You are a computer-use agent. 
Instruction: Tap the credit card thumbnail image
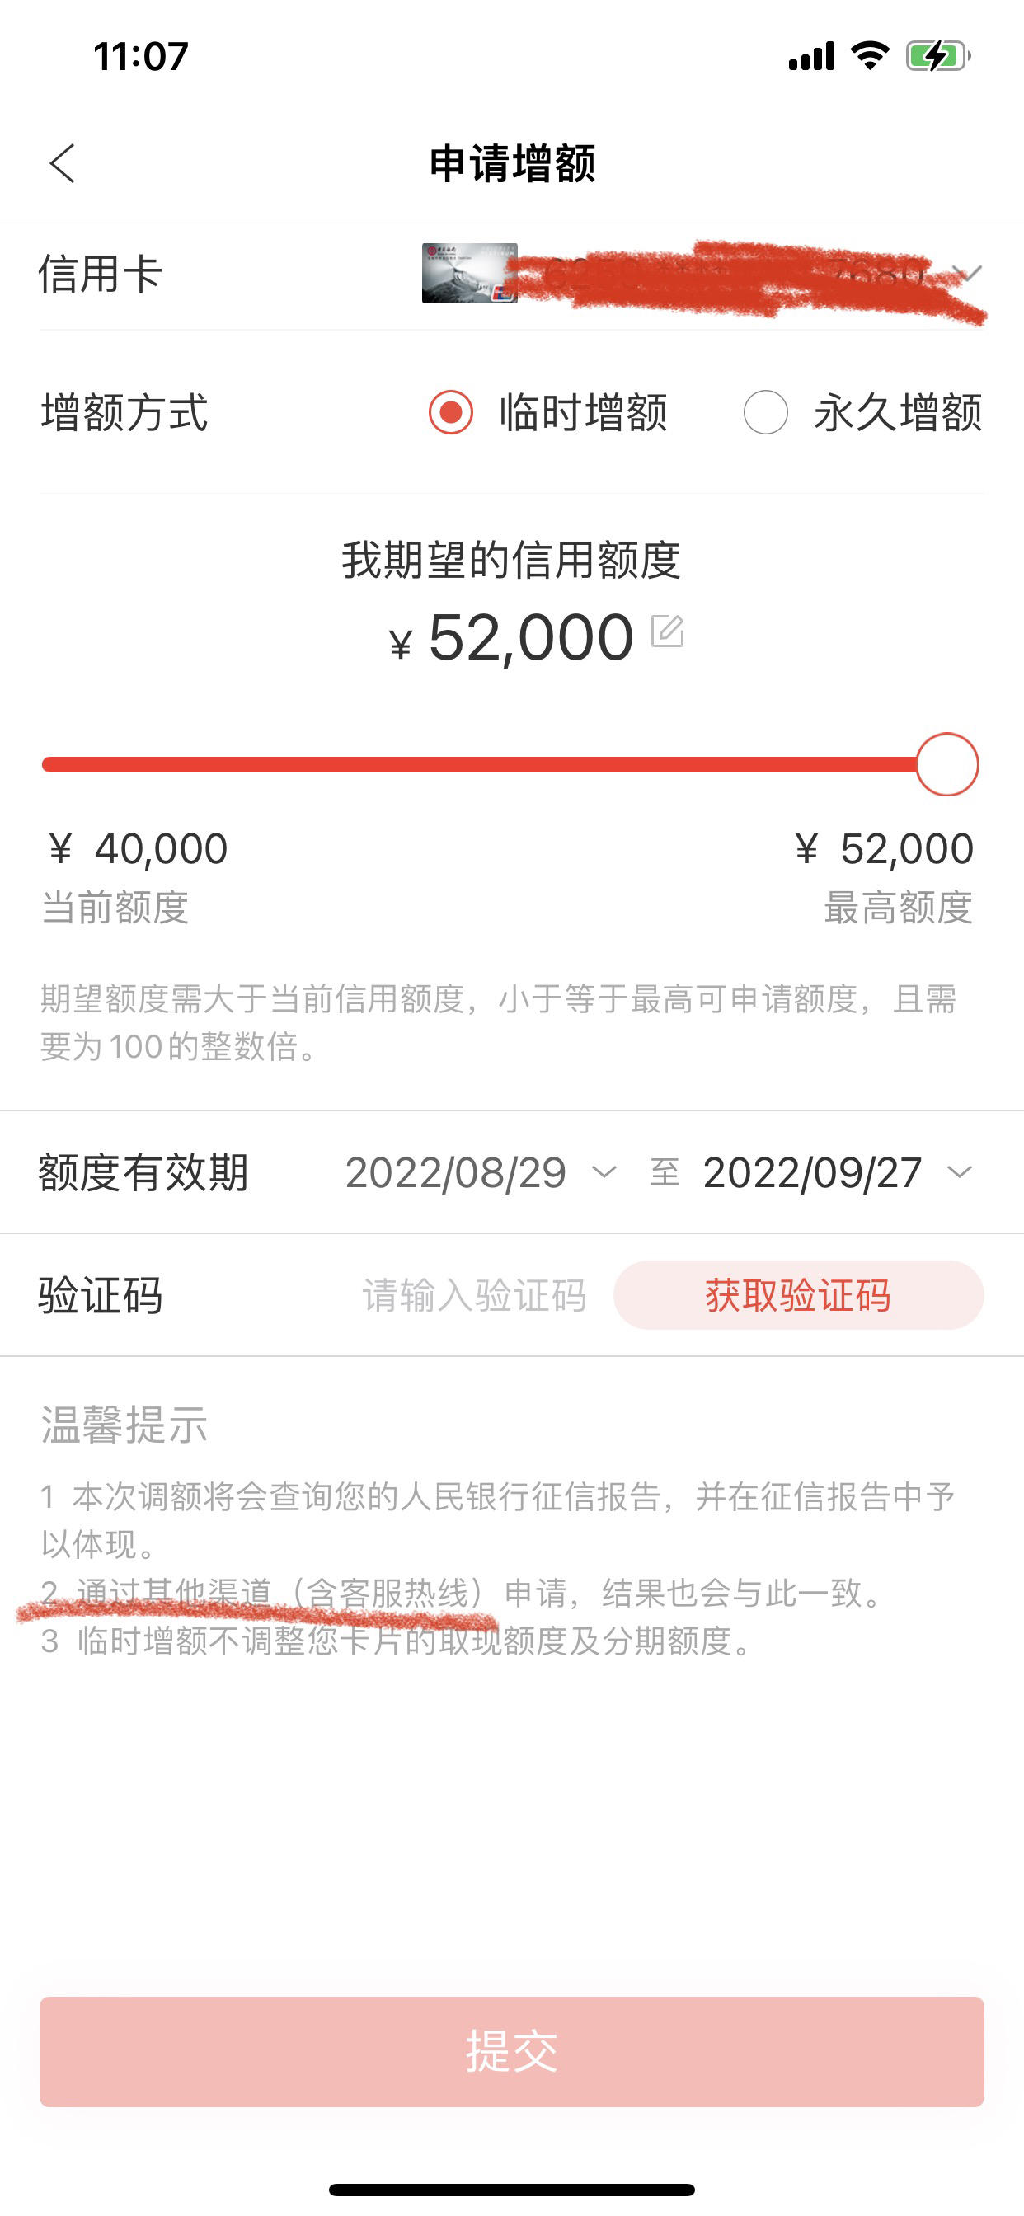(469, 274)
